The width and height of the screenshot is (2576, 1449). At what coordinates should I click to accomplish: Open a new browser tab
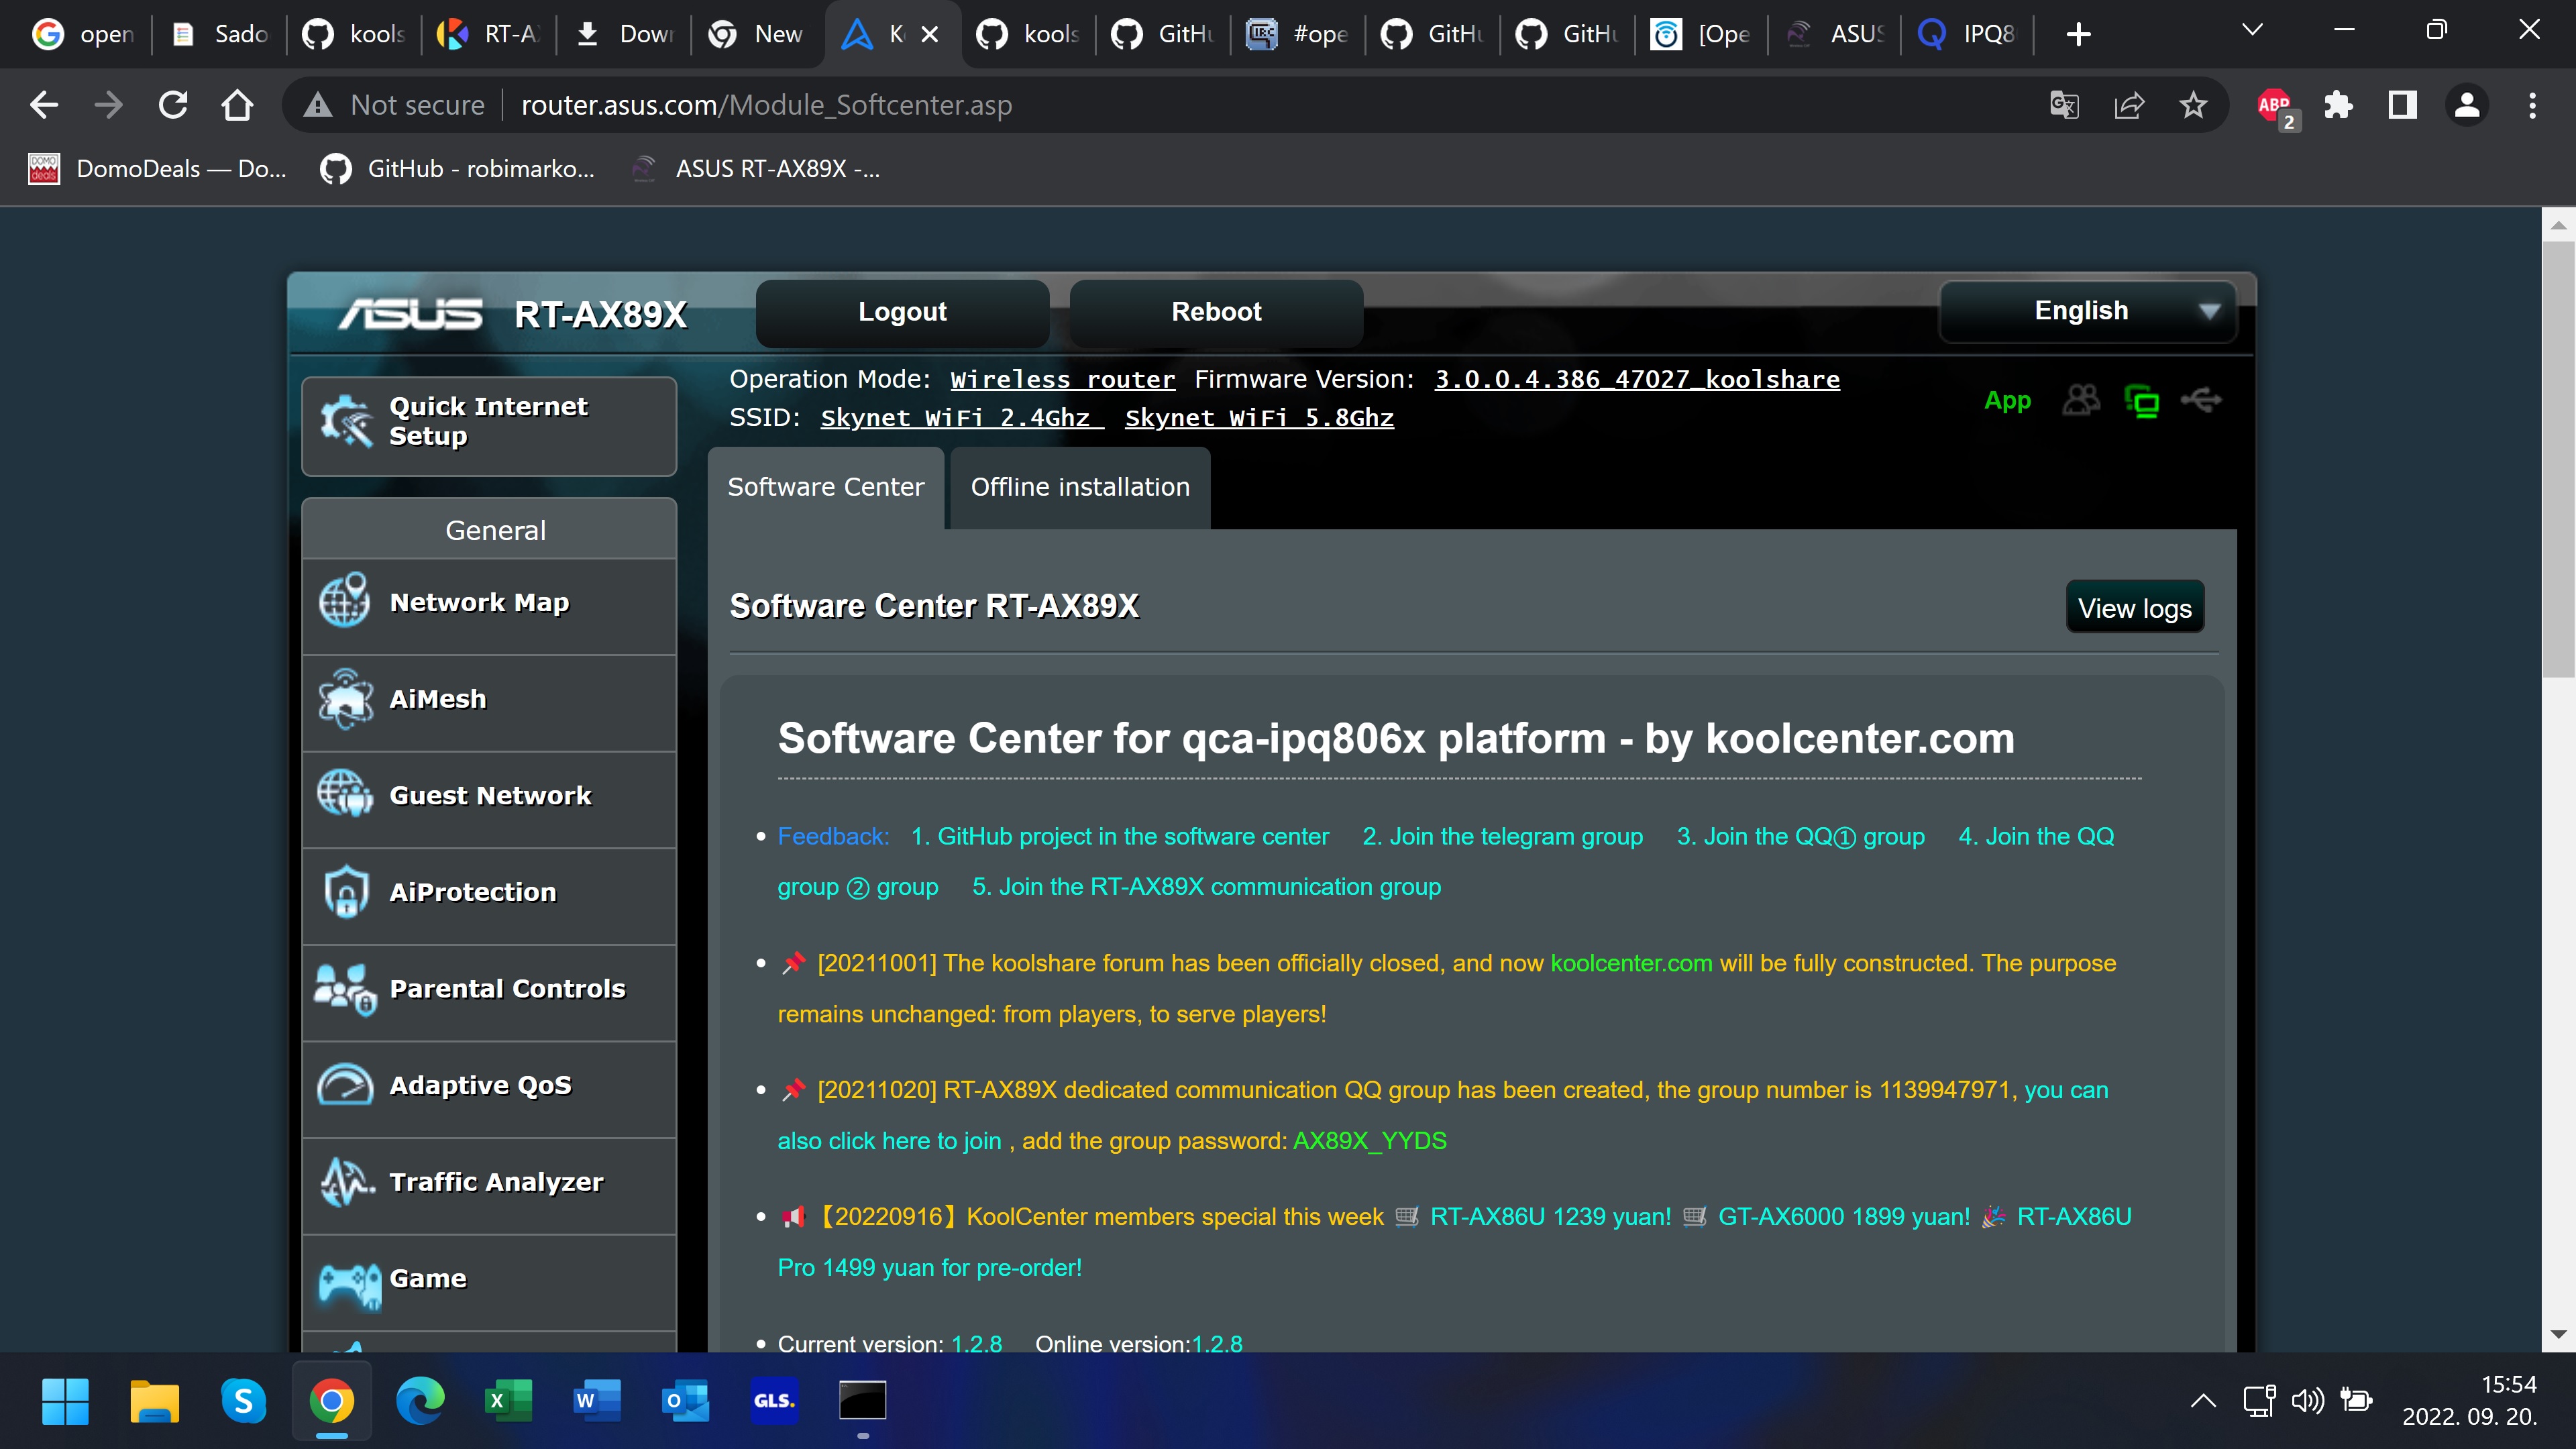[x=2079, y=34]
